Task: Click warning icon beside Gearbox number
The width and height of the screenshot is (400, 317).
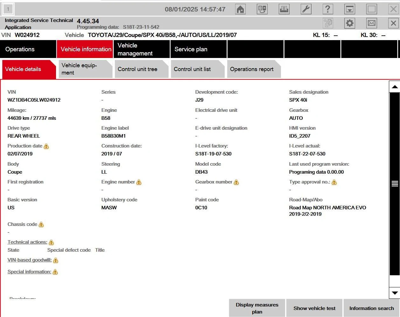Action: [236, 182]
